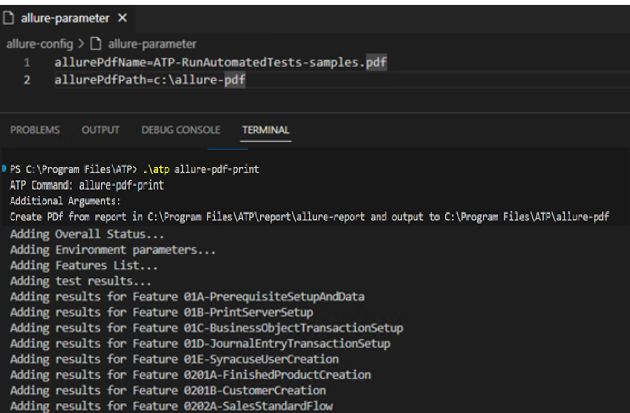The height and width of the screenshot is (413, 630).
Task: Click the blue command marker dot in terminal
Action: point(5,169)
